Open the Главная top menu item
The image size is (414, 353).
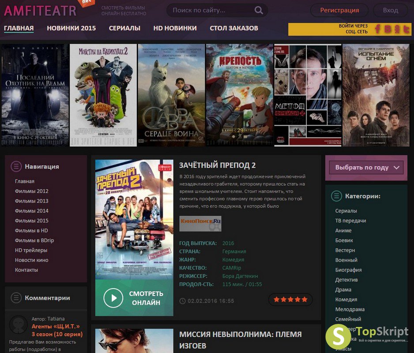(x=19, y=28)
